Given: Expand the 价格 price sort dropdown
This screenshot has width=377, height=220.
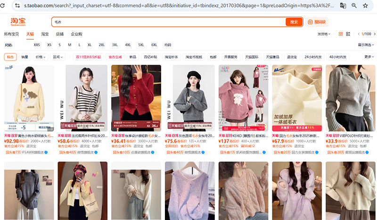Looking at the screenshot, I should pos(40,57).
